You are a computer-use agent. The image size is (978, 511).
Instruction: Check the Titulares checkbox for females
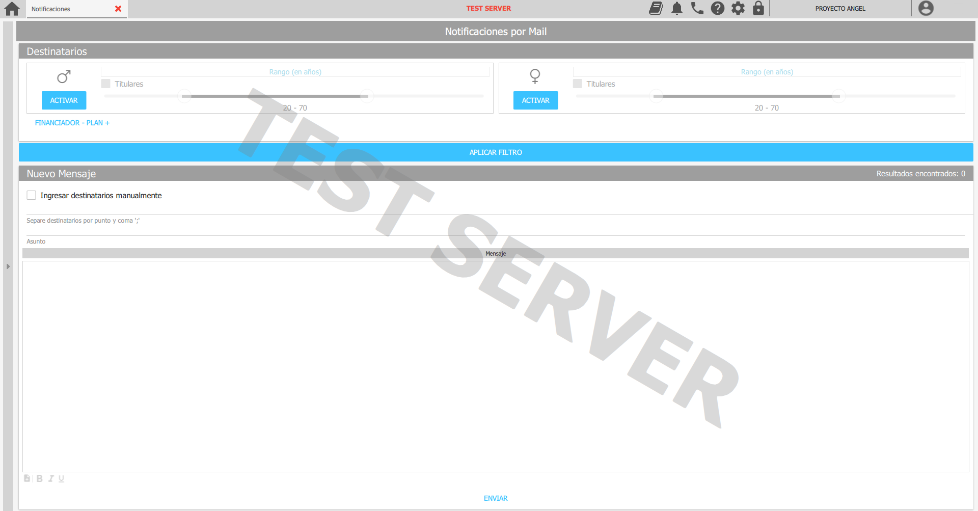pos(577,84)
